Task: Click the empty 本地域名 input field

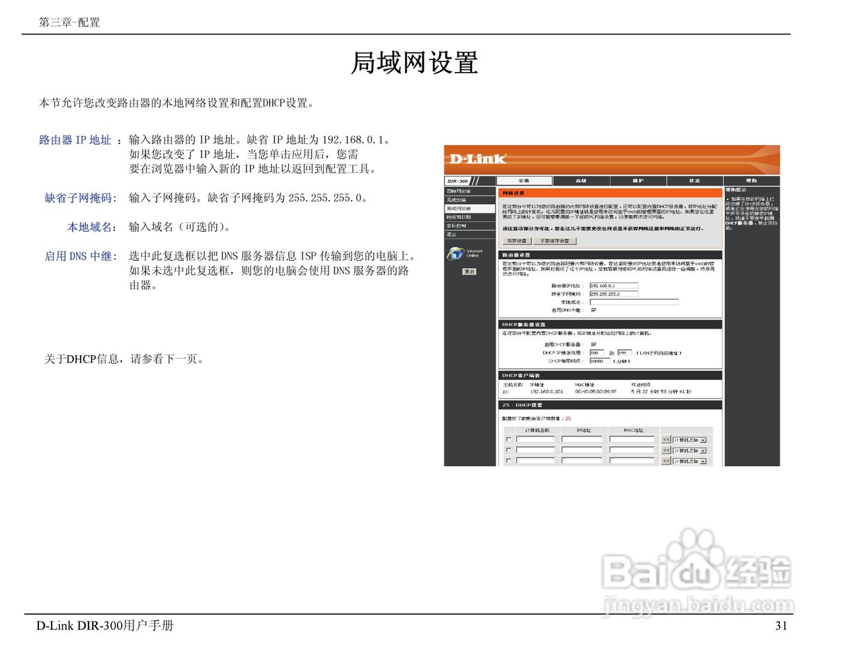Action: [x=634, y=302]
